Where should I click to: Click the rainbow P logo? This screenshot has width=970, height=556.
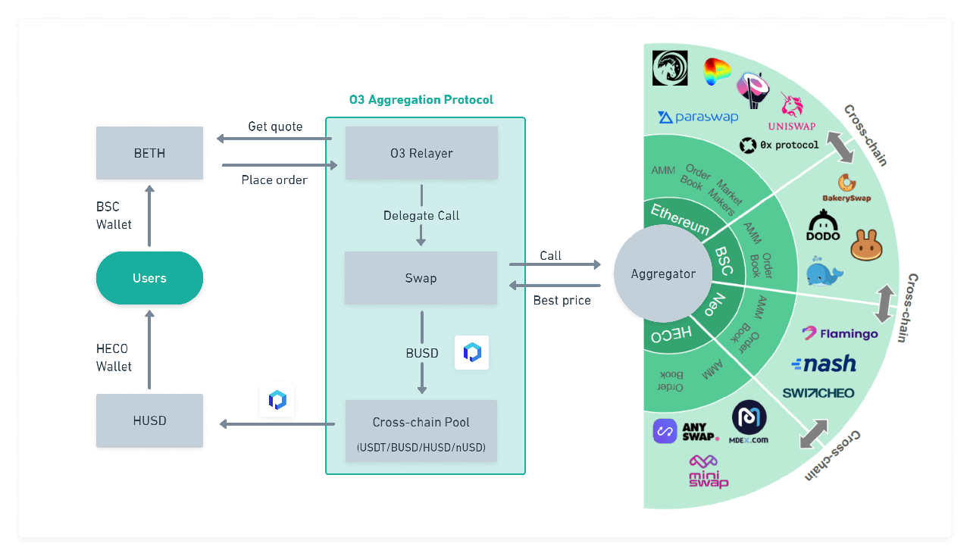[717, 73]
